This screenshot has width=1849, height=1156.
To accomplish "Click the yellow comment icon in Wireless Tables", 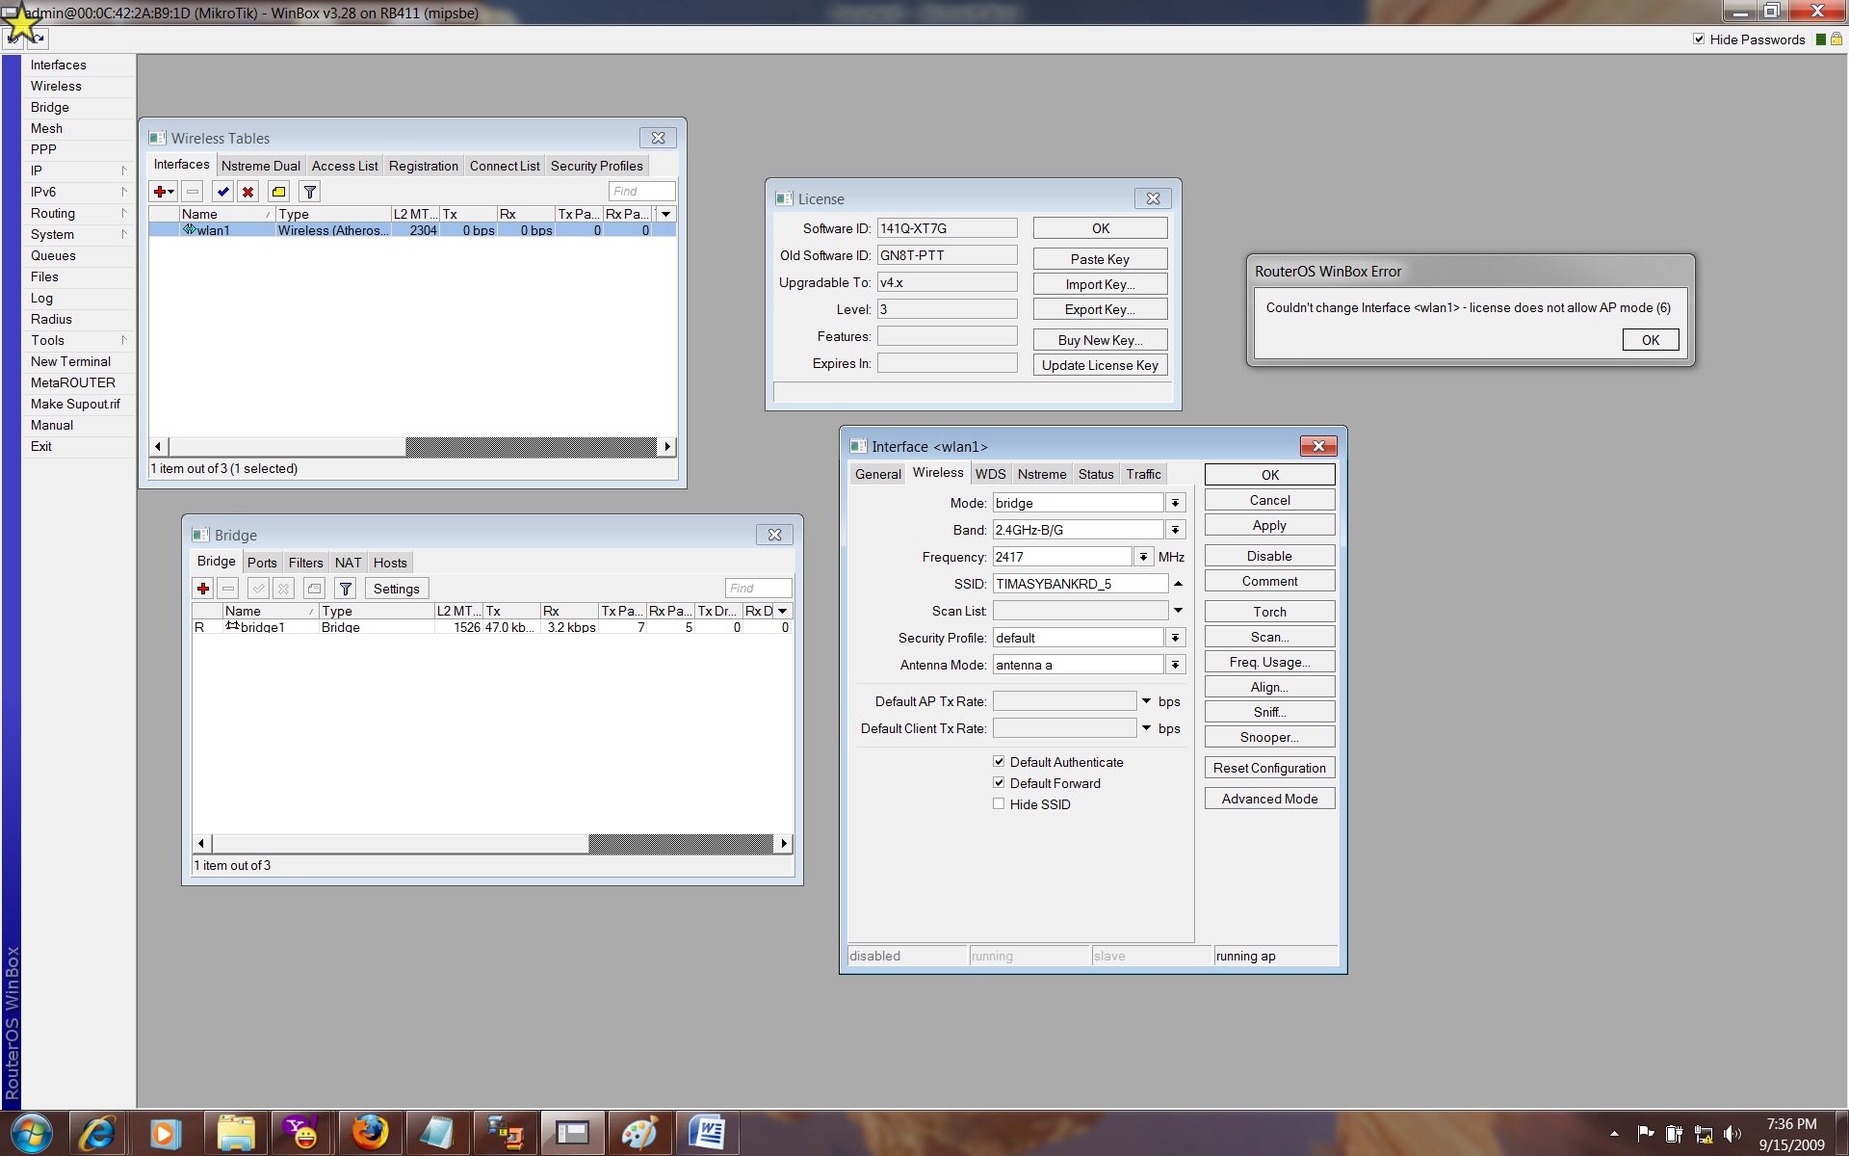I will [278, 192].
